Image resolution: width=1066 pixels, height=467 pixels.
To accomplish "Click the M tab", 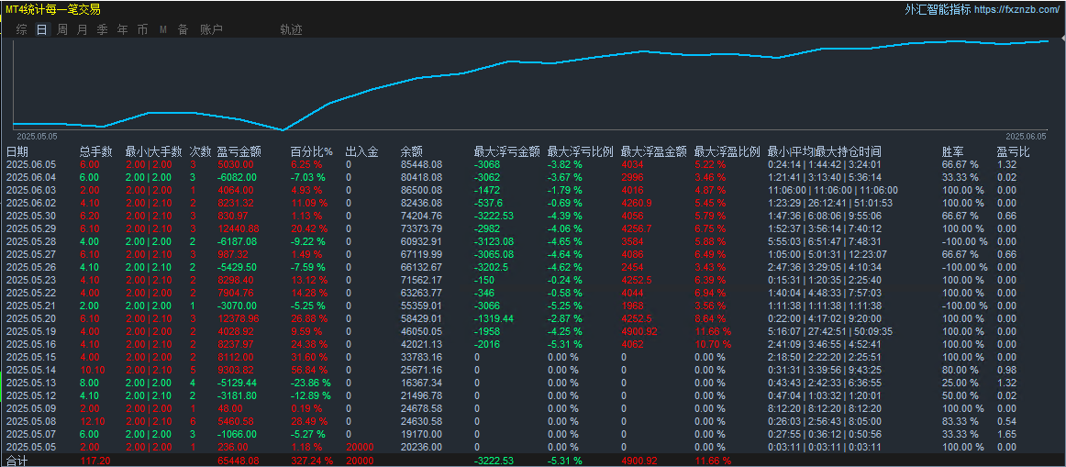I will tap(163, 30).
